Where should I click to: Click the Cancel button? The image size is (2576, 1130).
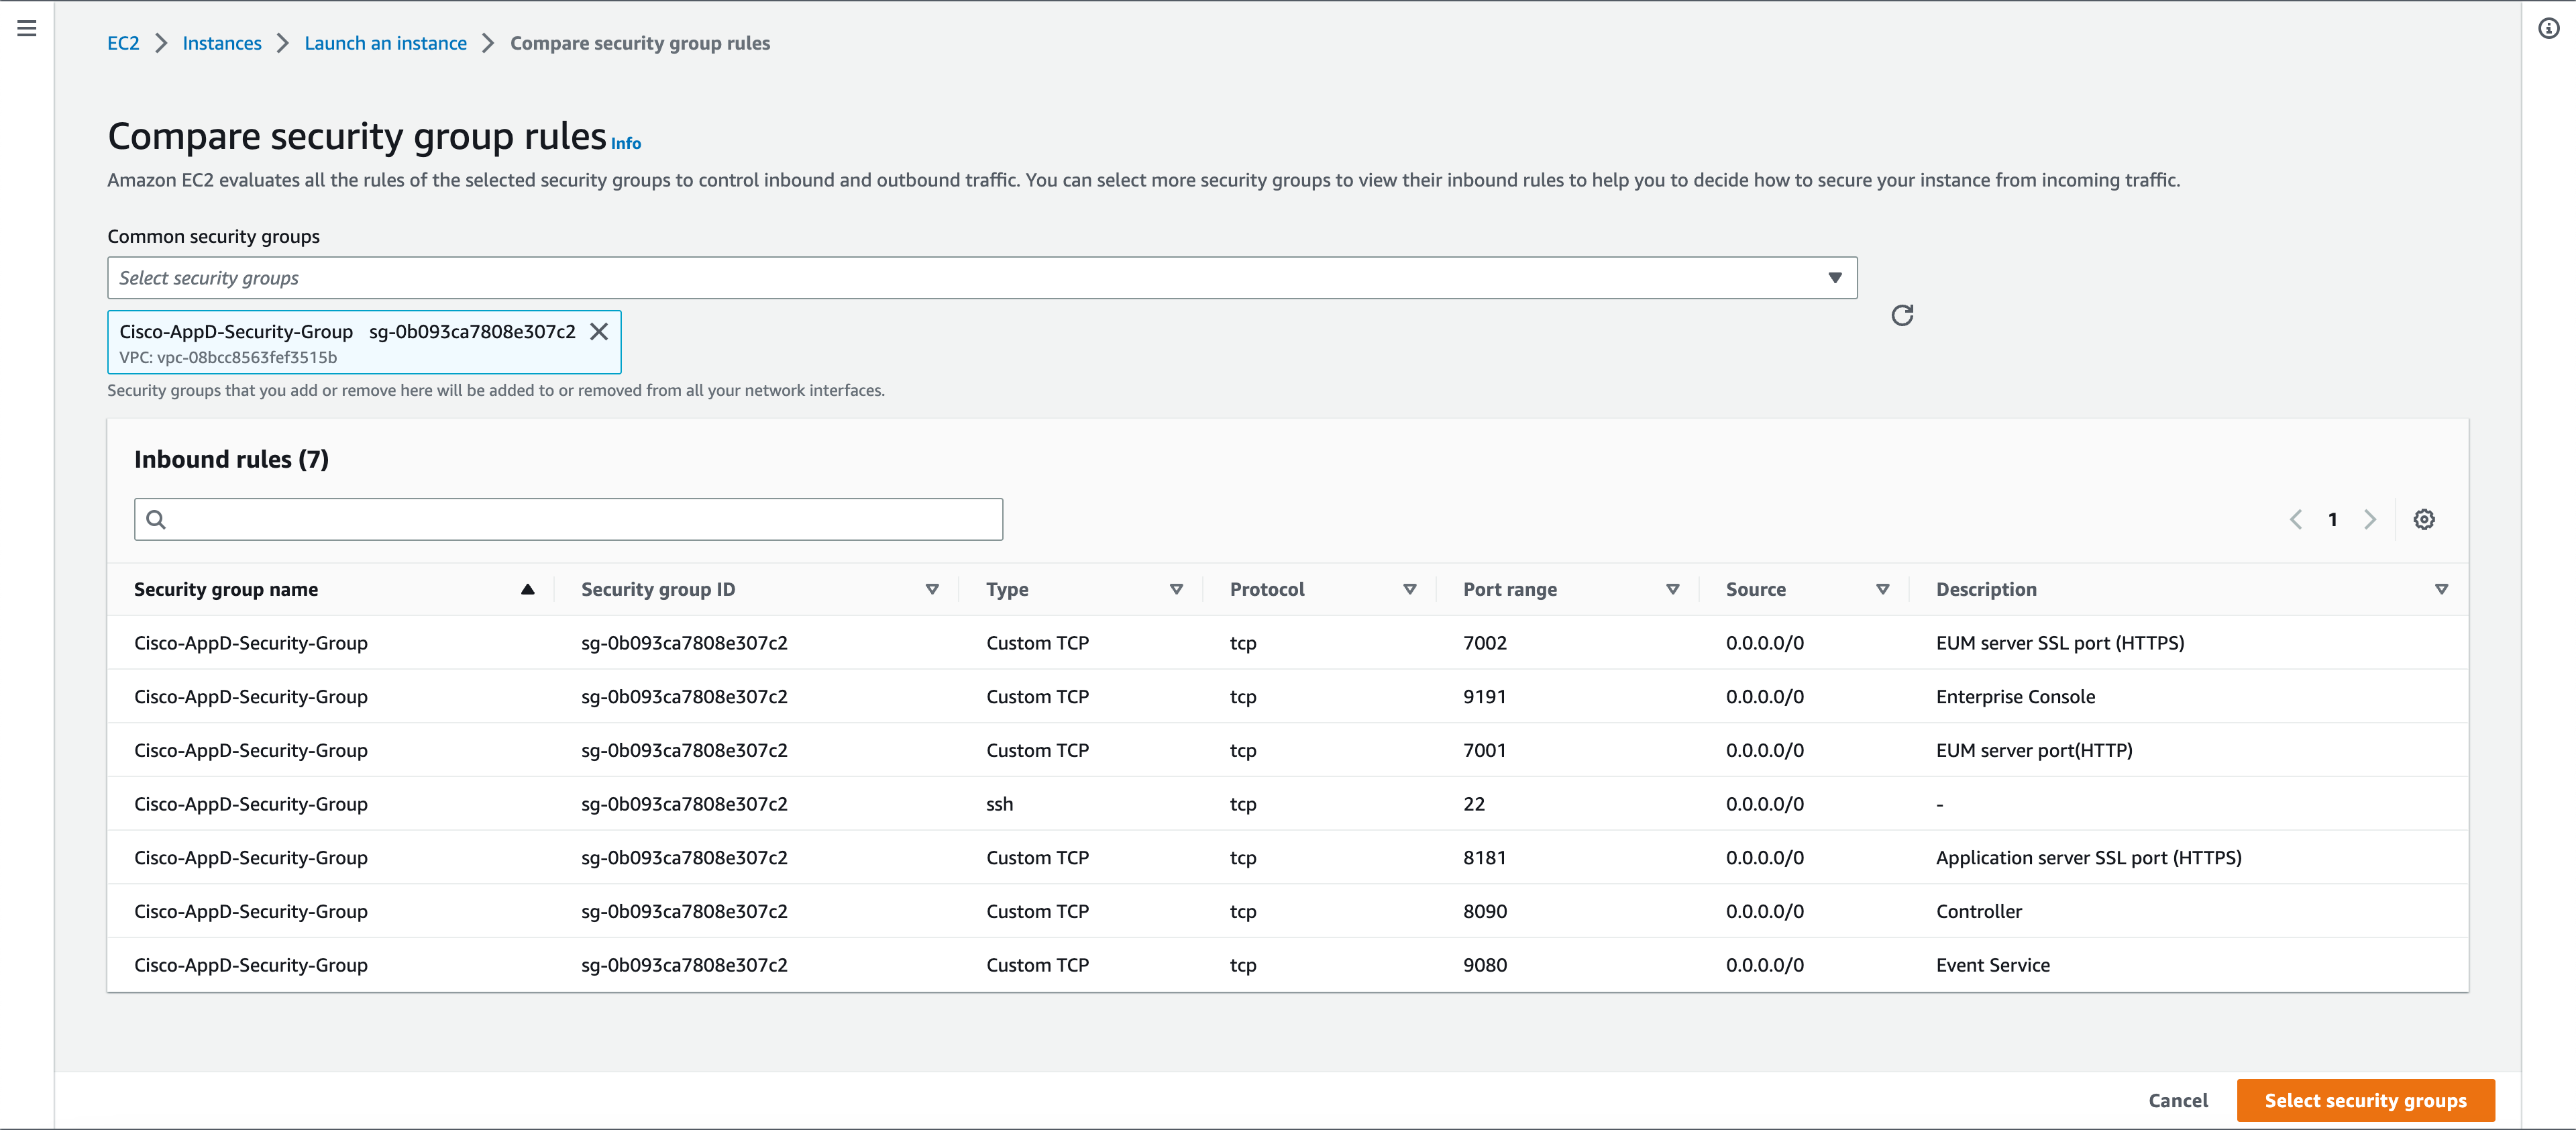(2178, 1100)
